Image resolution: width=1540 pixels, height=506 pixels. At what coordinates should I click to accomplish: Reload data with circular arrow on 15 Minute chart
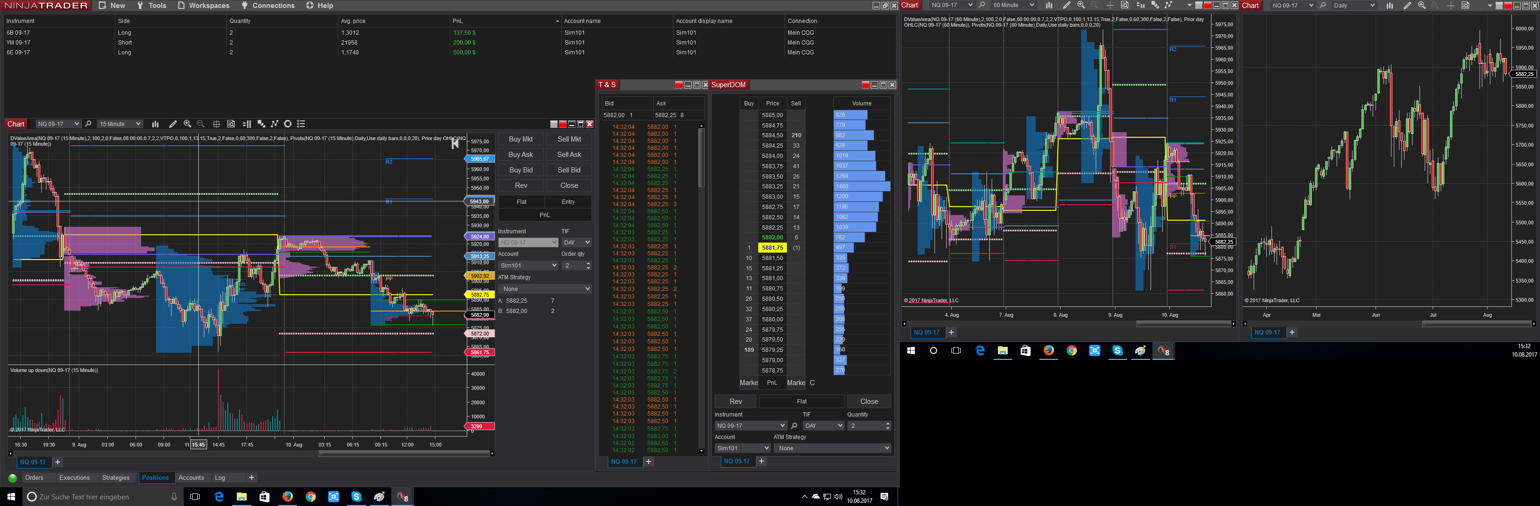pyautogui.click(x=288, y=124)
